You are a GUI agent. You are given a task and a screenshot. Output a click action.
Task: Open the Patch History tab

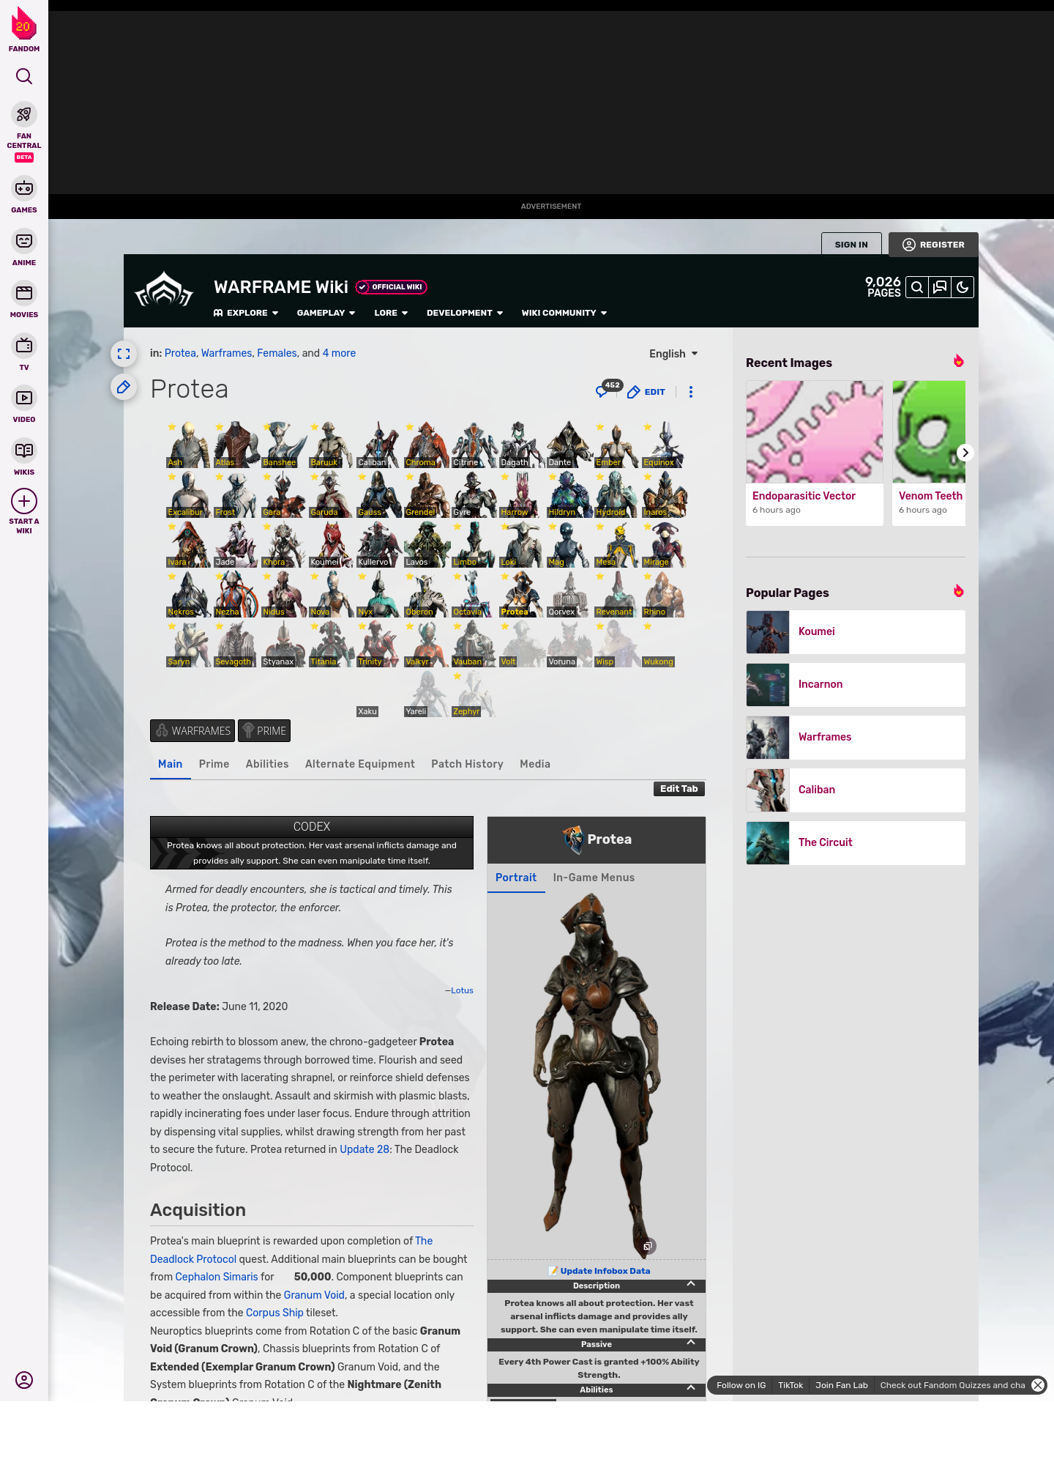tap(467, 764)
